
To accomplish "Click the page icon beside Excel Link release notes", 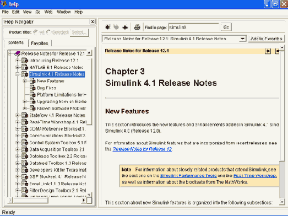I will tap(25, 183).
